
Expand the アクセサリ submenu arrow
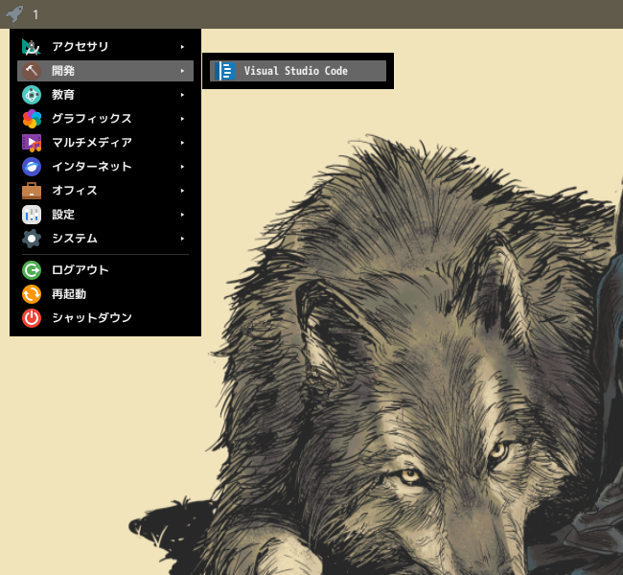182,47
